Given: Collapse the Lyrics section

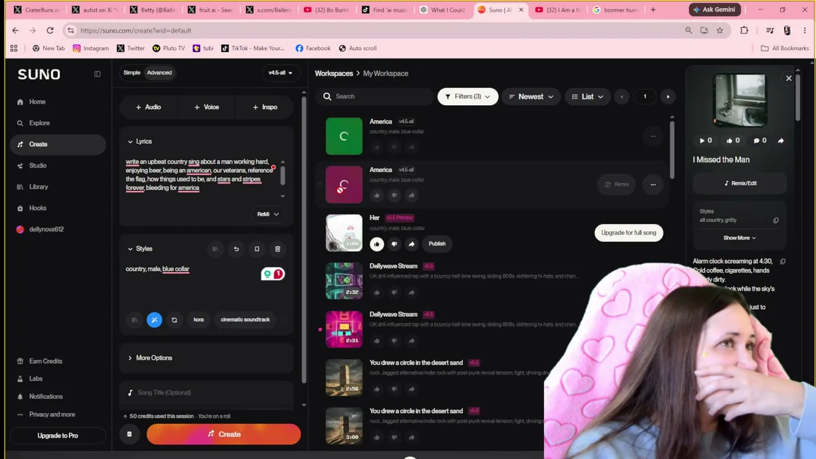Looking at the screenshot, I should pyautogui.click(x=140, y=142).
